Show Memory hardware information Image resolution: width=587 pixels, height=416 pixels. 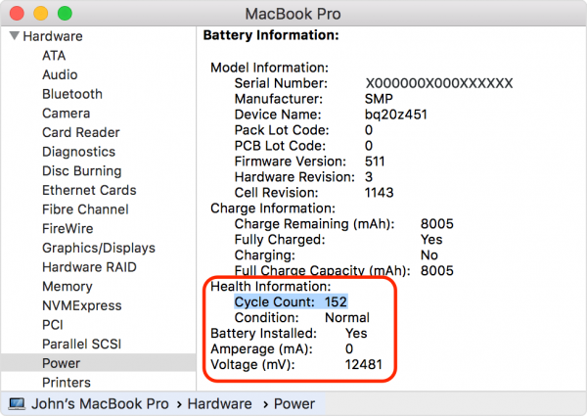tap(67, 286)
